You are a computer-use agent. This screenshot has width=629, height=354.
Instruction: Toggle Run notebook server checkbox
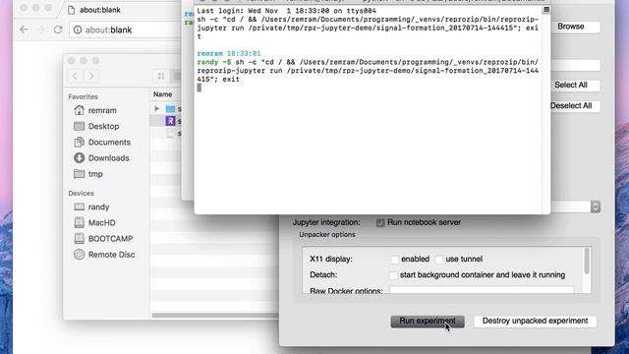point(380,223)
